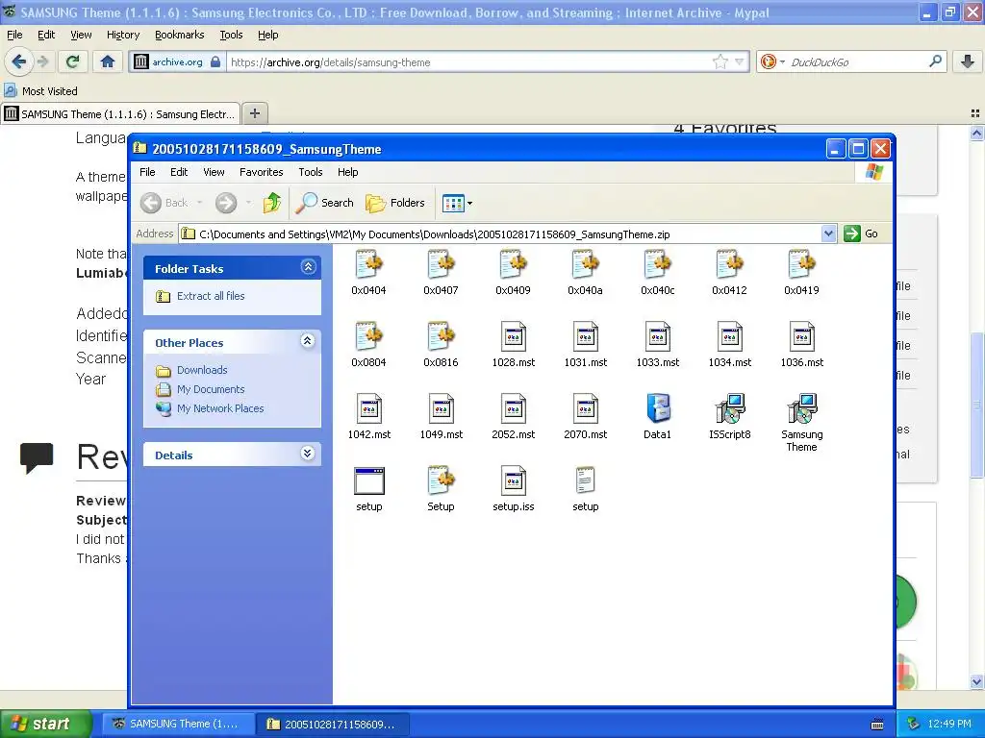Switch to the SAMSUNG Theme browser tab
This screenshot has width=985, height=738.
pos(120,114)
